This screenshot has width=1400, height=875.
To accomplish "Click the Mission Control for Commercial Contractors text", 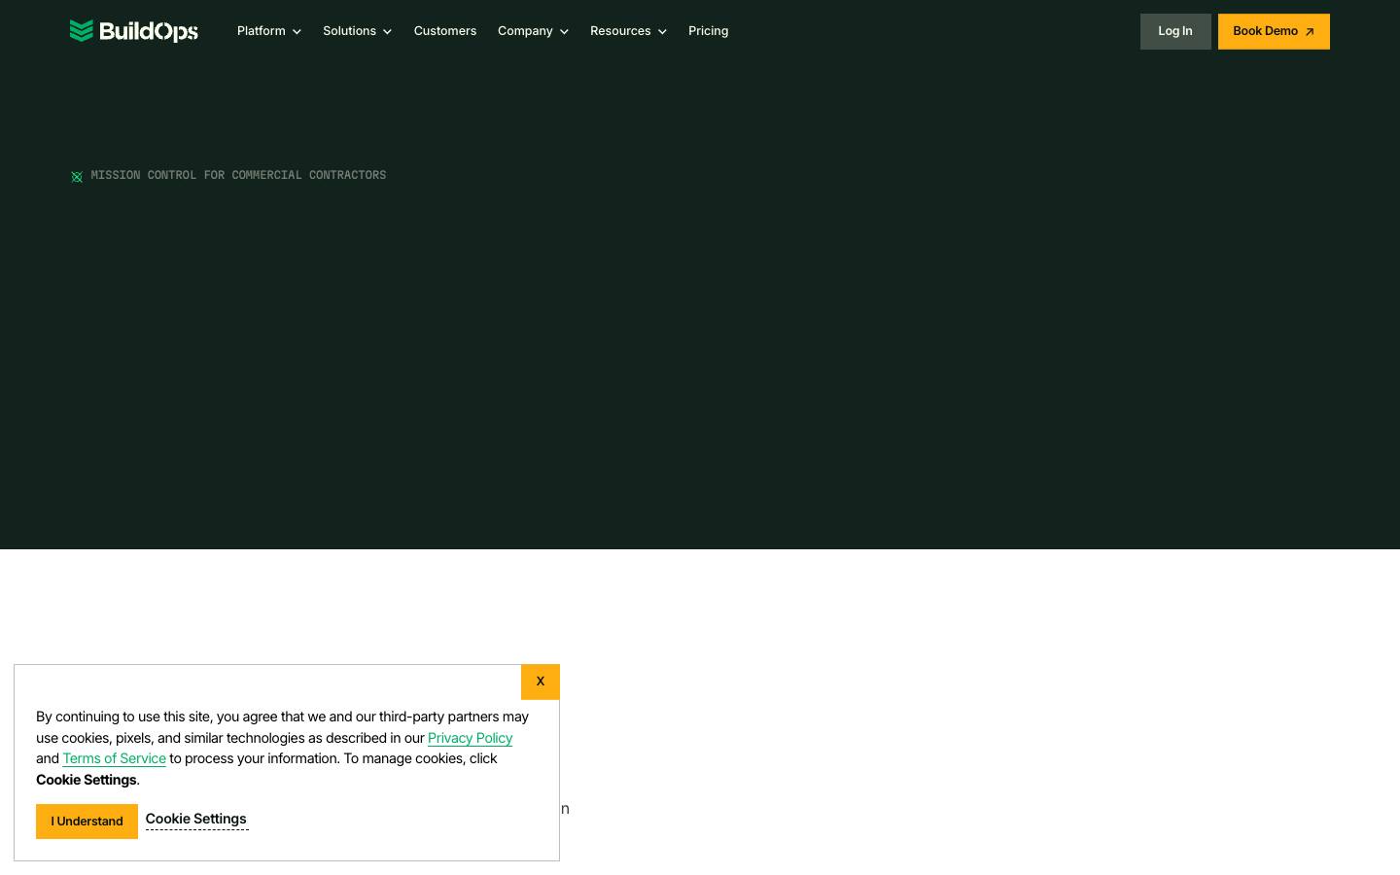I will (x=238, y=176).
